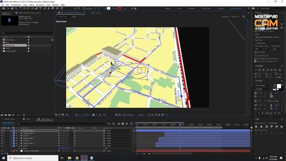
Task: Select the Roto Brush tool
Action: click(58, 8)
